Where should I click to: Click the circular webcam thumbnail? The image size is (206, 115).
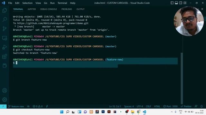(x=189, y=21)
